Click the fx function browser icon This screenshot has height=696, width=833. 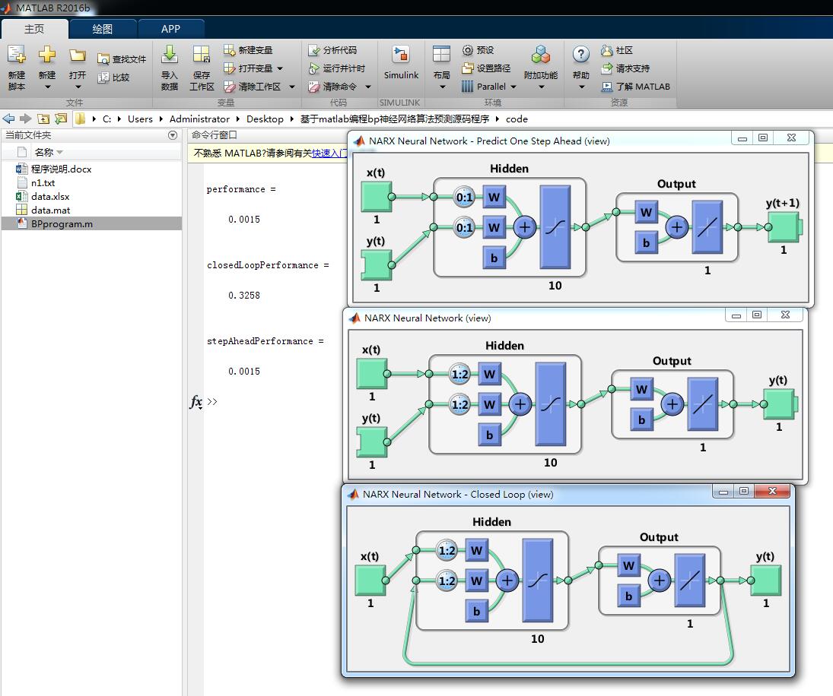[196, 402]
